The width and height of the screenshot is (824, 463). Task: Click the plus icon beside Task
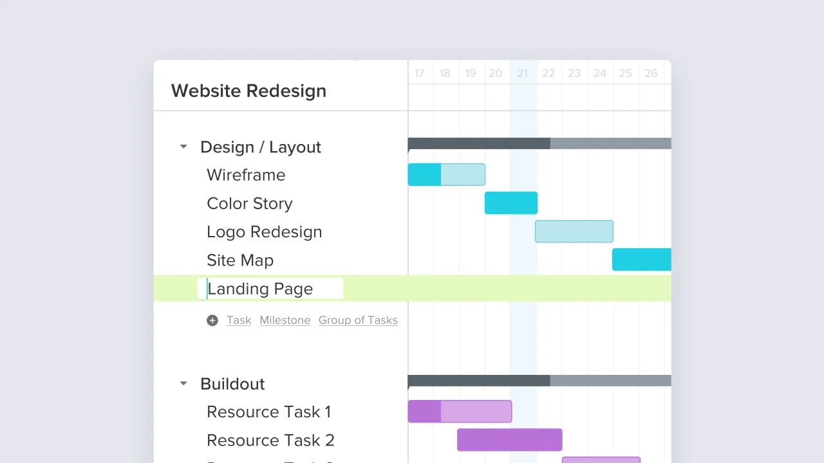[x=212, y=320]
